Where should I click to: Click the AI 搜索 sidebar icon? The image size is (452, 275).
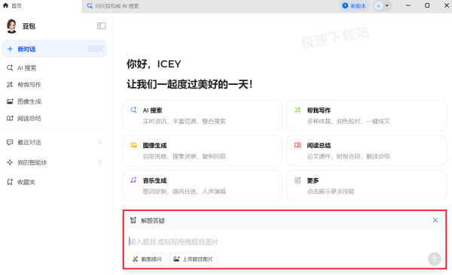coord(10,68)
